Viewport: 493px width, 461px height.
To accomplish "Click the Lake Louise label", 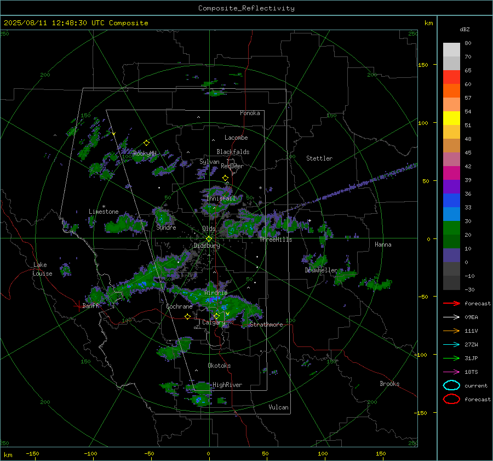I will (x=42, y=269).
